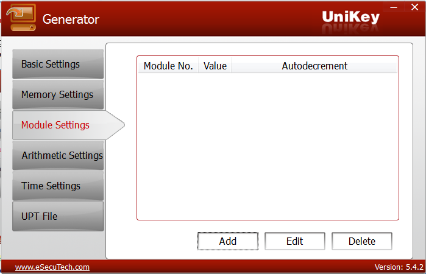The height and width of the screenshot is (274, 426).
Task: Open the Basic Settings tab
Action: [58, 64]
